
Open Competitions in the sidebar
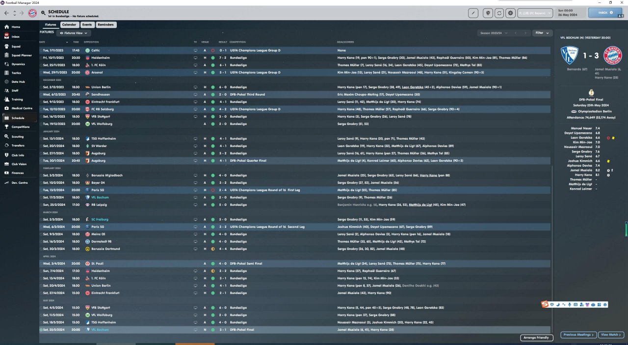pos(19,127)
